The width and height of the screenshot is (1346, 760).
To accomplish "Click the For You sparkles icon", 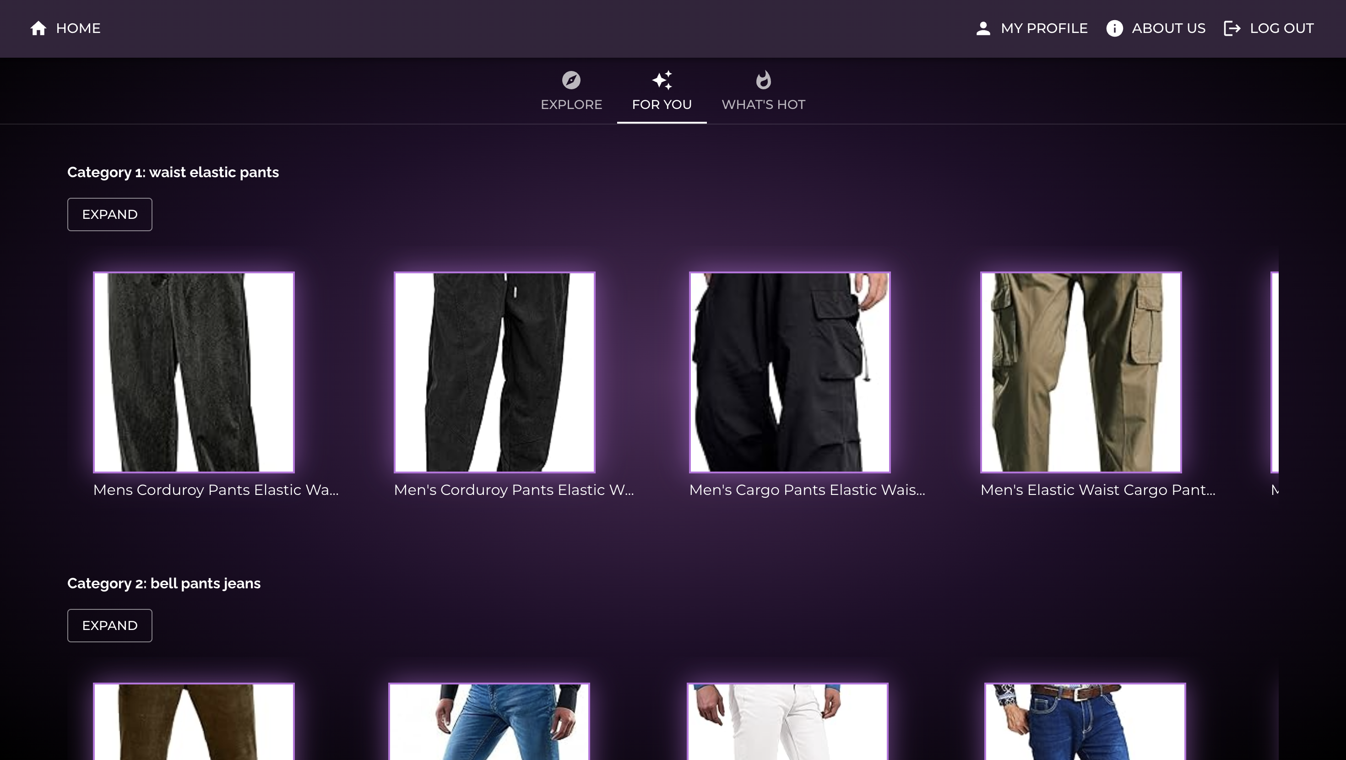I will click(662, 80).
